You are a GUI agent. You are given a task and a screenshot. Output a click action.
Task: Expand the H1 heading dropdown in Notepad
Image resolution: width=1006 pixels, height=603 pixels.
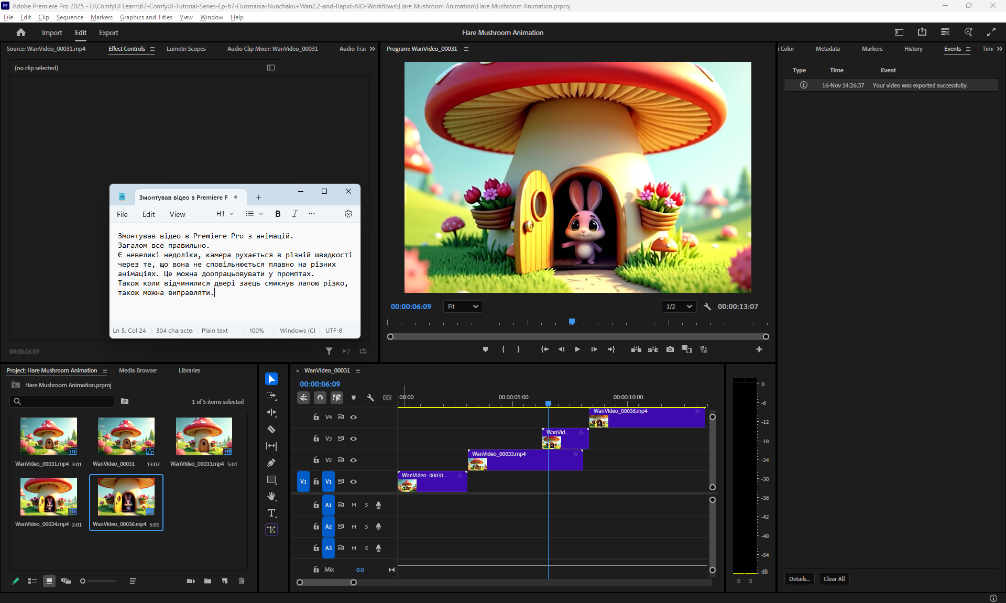point(225,214)
